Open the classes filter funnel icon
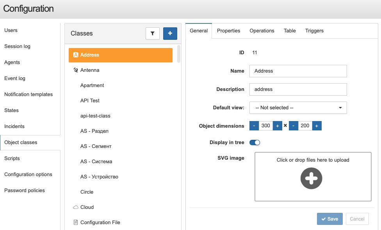Image resolution: width=381 pixels, height=230 pixels. click(152, 33)
